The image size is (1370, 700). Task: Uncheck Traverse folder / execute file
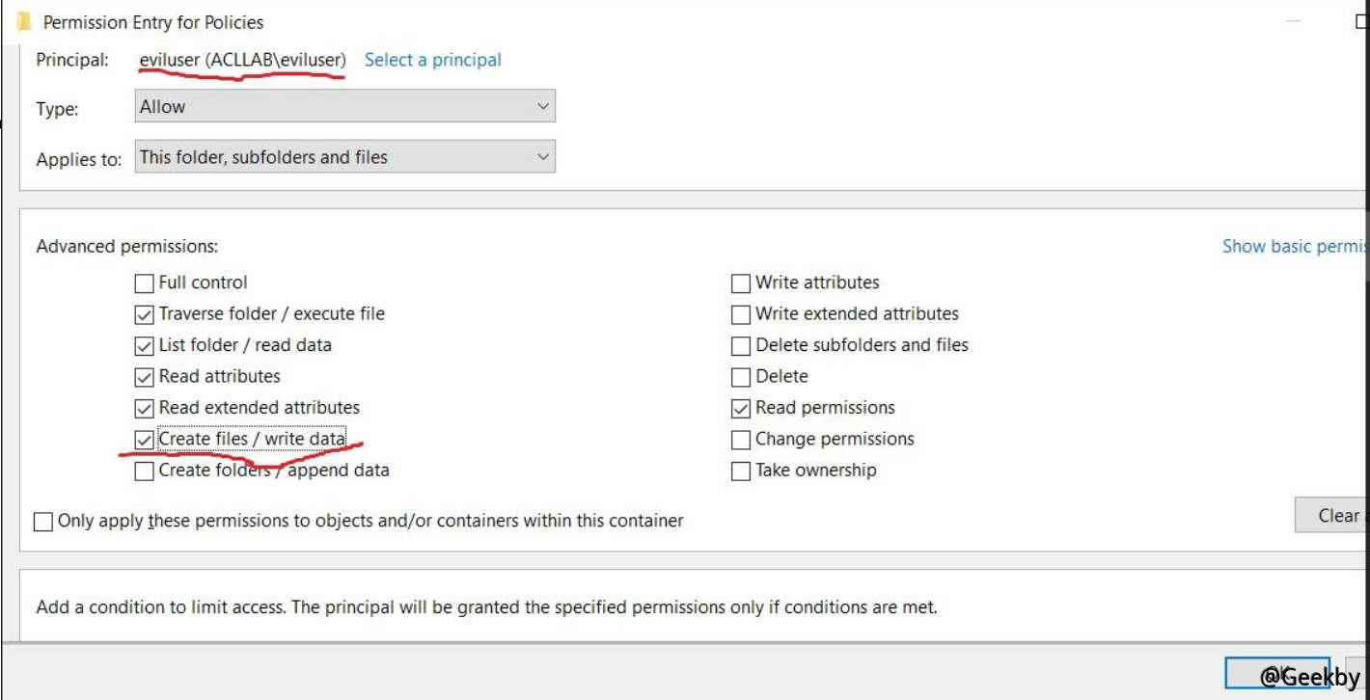click(x=144, y=314)
